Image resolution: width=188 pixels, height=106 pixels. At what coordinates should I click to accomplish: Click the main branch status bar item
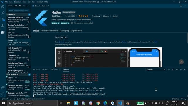tap(5, 99)
